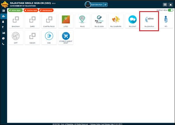Click the sidebar pie chart icon
Viewport: 175px width, 125px height.
coord(3,38)
